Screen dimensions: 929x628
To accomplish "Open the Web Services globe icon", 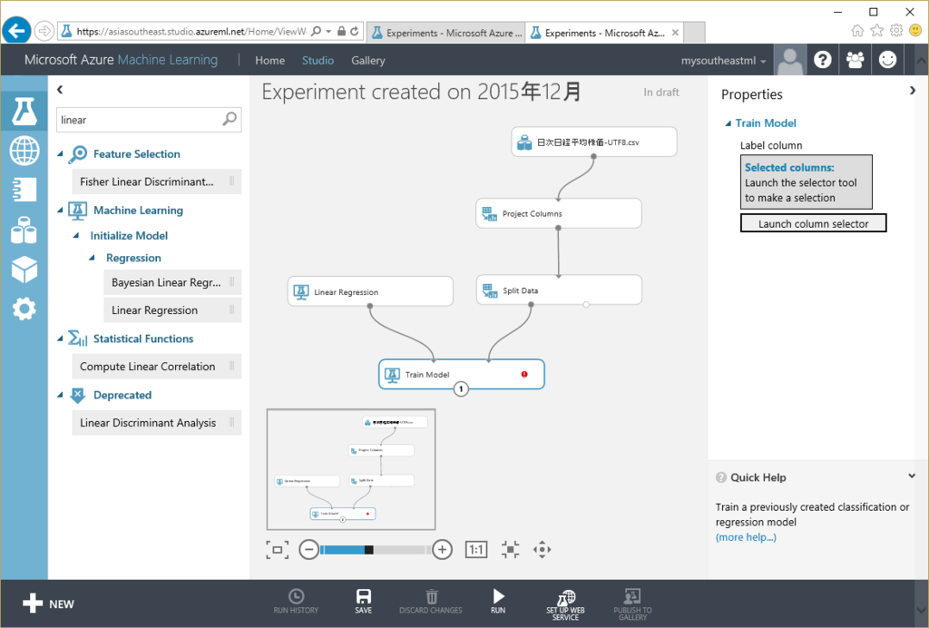I will click(24, 150).
